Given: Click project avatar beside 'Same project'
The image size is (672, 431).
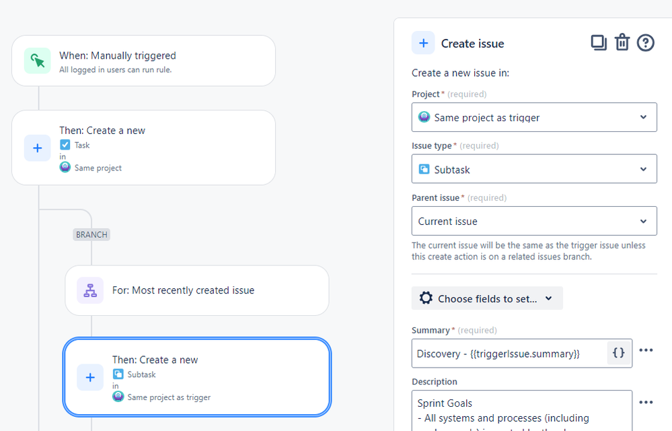Looking at the screenshot, I should (65, 167).
